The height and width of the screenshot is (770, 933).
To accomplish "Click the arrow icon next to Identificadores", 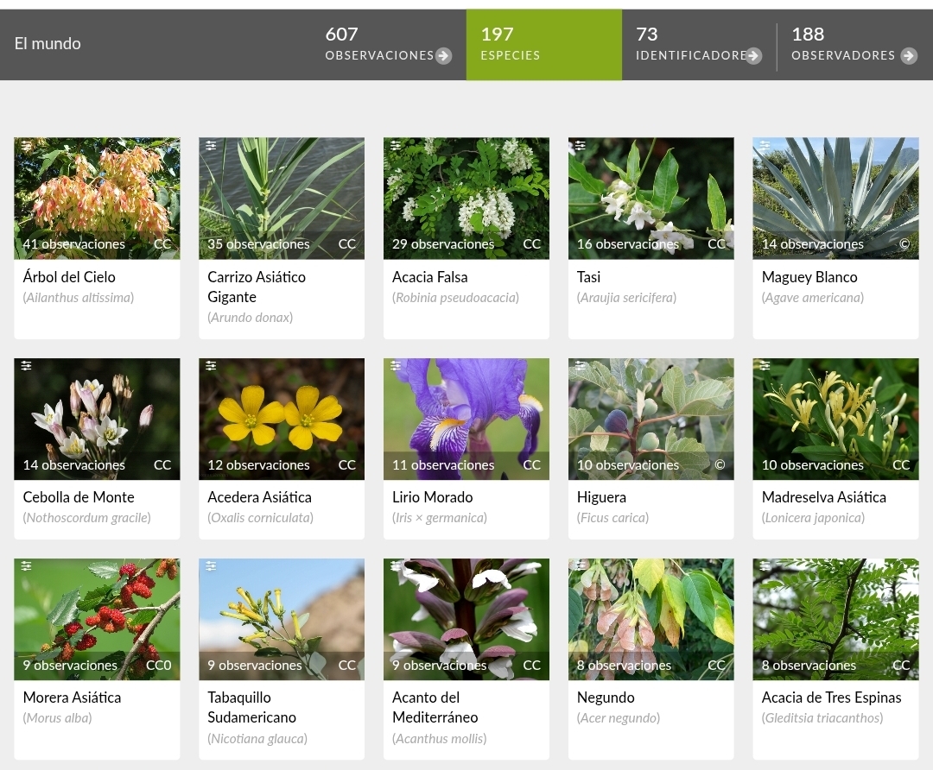I will (x=753, y=56).
